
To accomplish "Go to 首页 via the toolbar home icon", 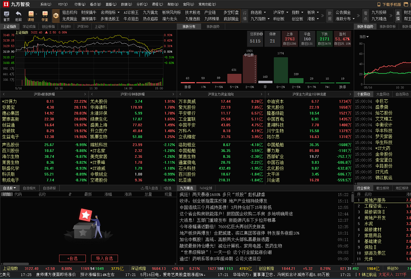I will pos(7,16).
